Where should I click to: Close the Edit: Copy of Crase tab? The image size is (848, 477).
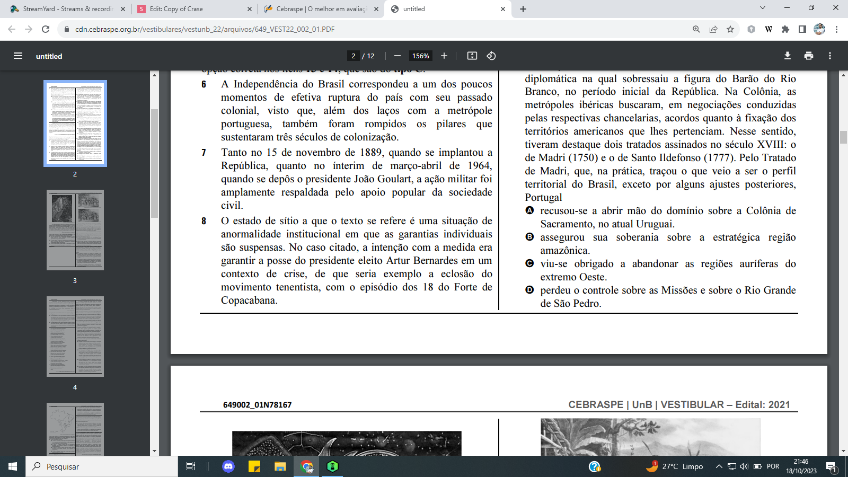pos(250,9)
